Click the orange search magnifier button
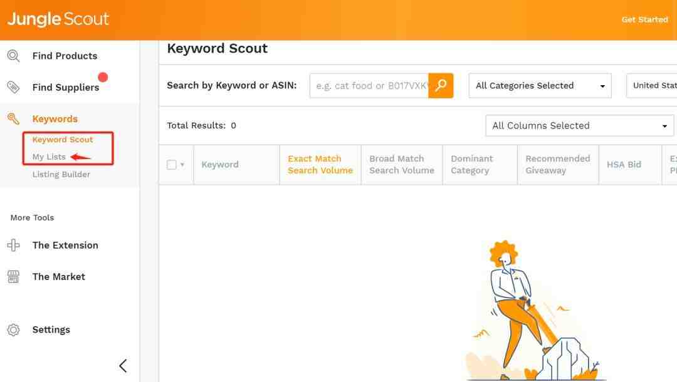 click(441, 85)
